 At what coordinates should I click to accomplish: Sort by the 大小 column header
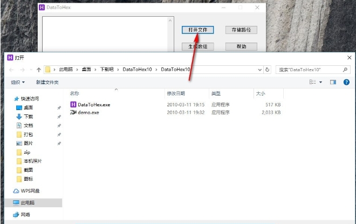pyautogui.click(x=261, y=93)
